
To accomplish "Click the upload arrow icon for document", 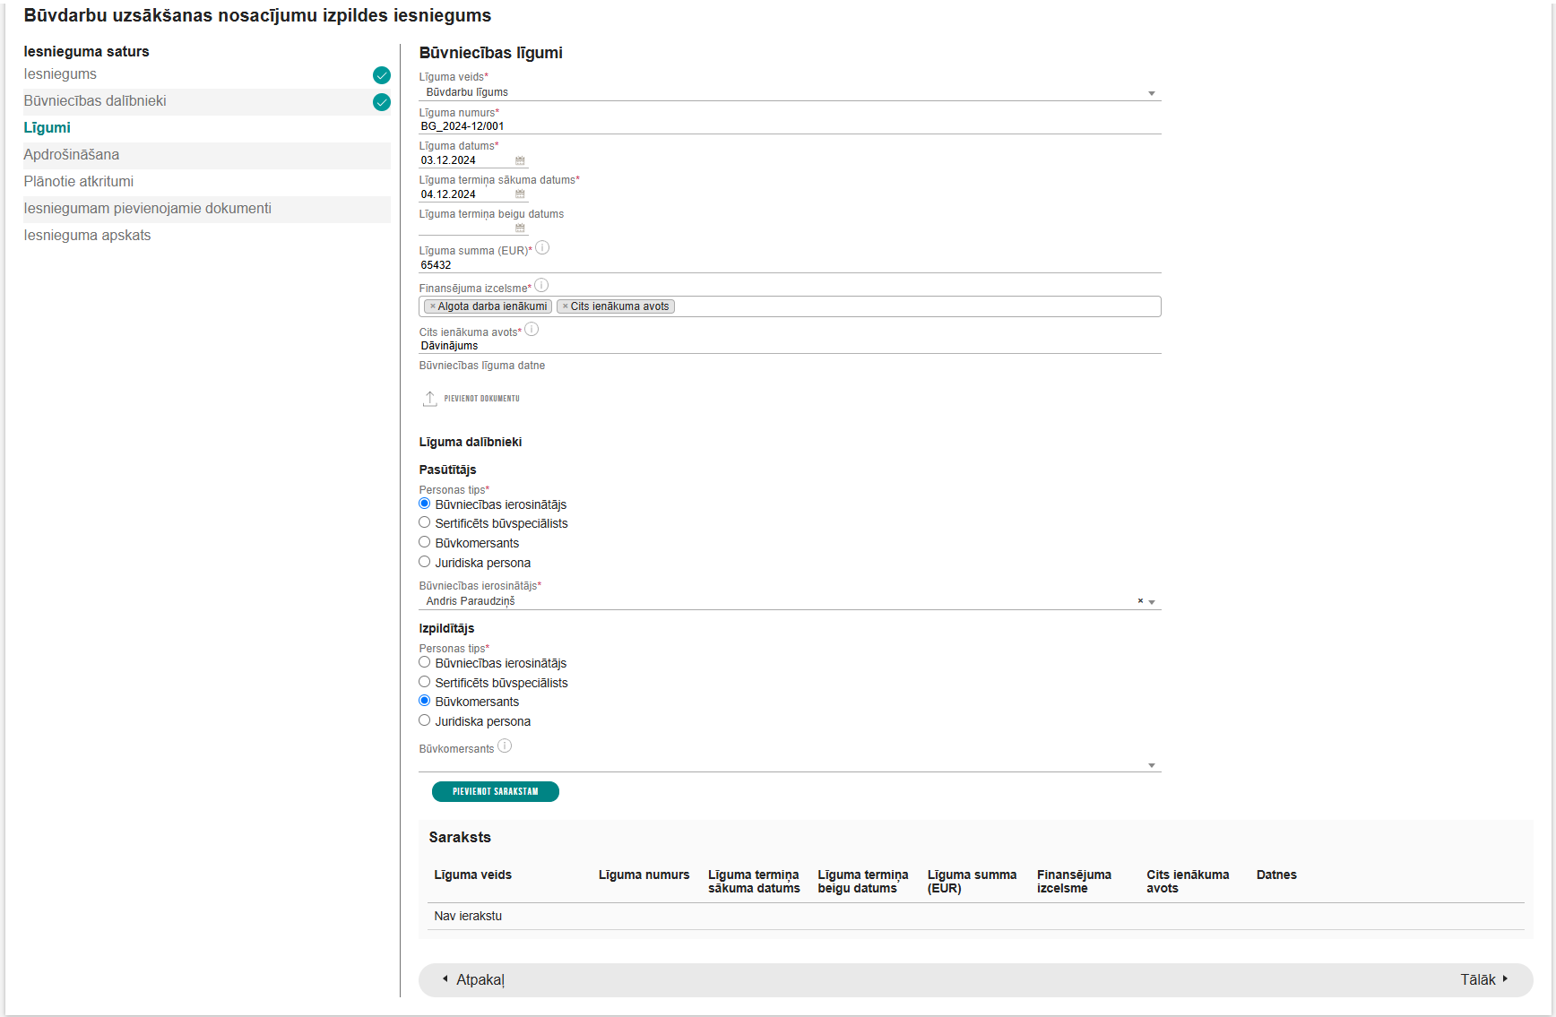I will [430, 399].
